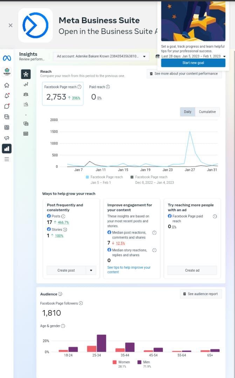Open the Meta logo in sidebar
Image resolution: width=235 pixels, height=378 pixels.
tap(7, 58)
